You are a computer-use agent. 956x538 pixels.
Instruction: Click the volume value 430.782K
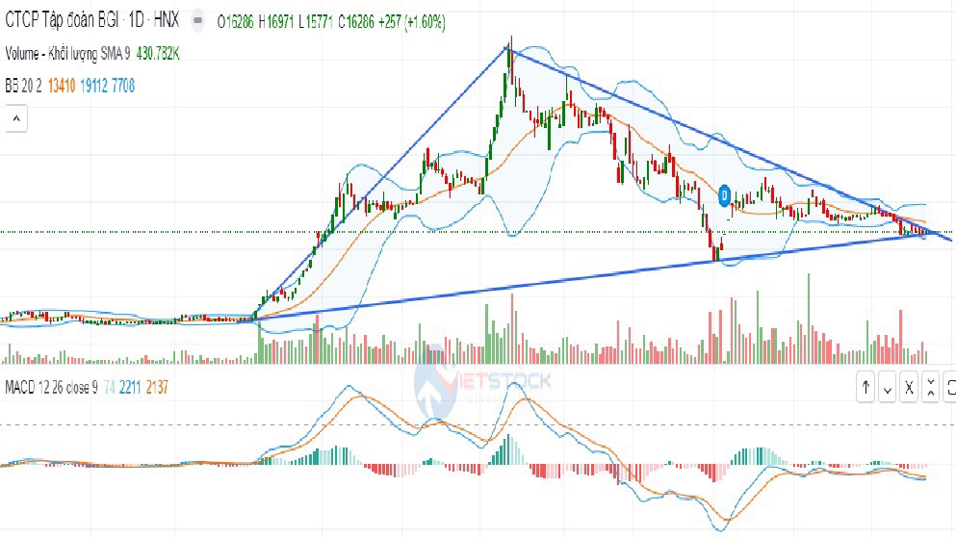(158, 54)
